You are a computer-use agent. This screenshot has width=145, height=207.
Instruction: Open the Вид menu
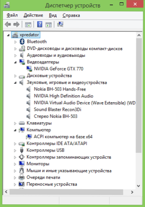53,15
